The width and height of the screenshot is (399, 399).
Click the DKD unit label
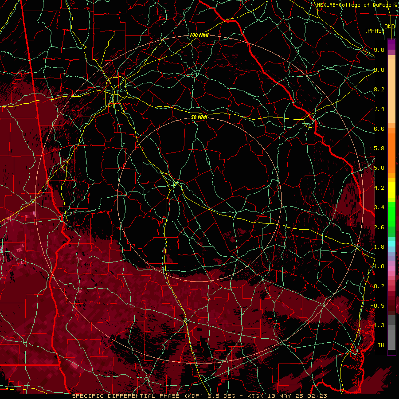390,27
